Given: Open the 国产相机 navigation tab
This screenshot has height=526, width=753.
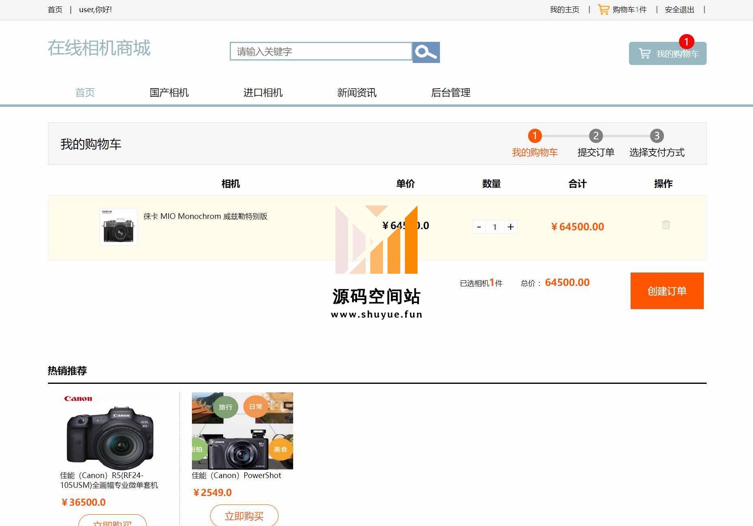Looking at the screenshot, I should coord(169,93).
